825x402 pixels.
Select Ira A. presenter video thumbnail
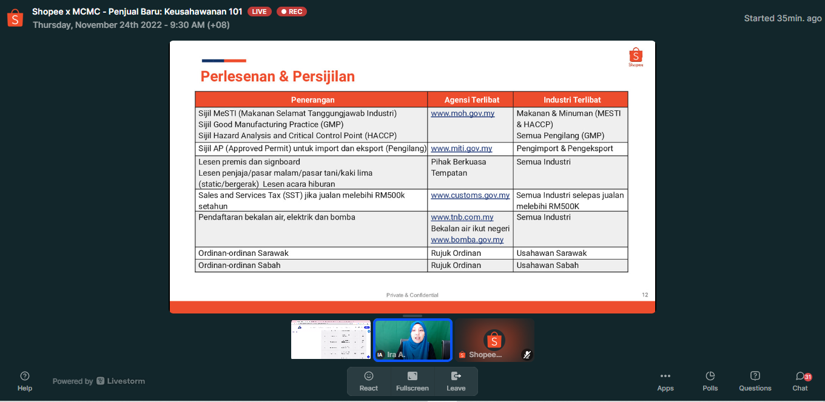412,340
